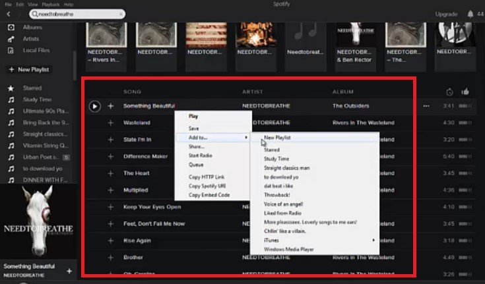Clear the search field with X
The width and height of the screenshot is (485, 284).
[121, 14]
